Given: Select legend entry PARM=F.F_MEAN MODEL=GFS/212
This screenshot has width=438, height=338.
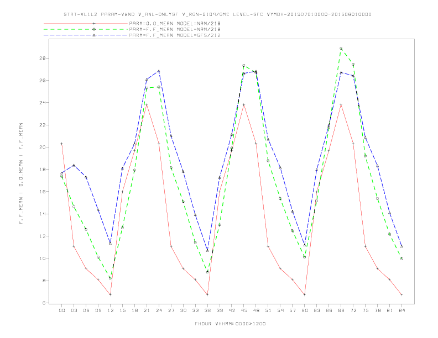Looking at the screenshot, I should coord(175,35).
